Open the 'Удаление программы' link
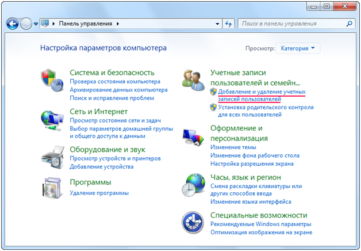 (x=99, y=193)
